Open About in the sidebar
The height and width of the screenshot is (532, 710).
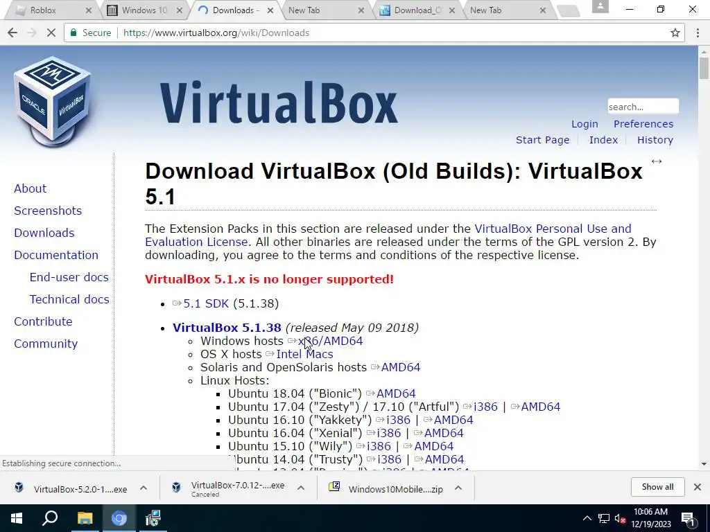30,188
